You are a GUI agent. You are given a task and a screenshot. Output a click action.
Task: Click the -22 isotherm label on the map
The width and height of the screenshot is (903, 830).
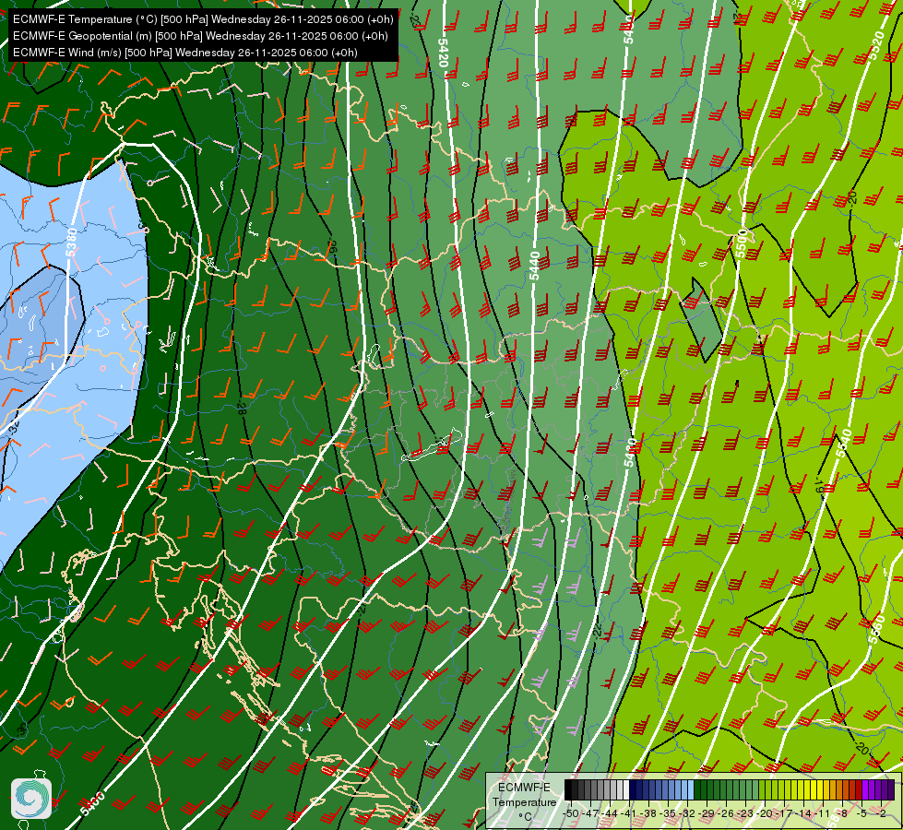click(x=597, y=630)
